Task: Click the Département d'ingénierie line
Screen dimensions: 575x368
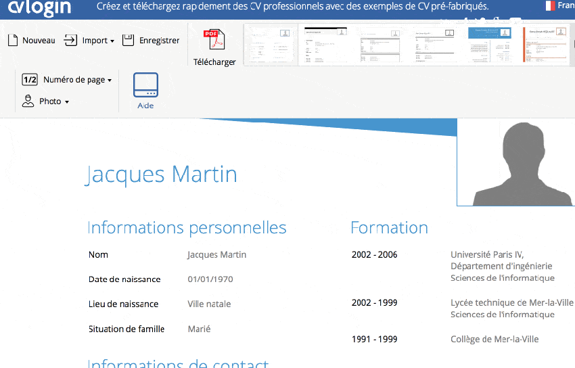Action: pos(501,266)
